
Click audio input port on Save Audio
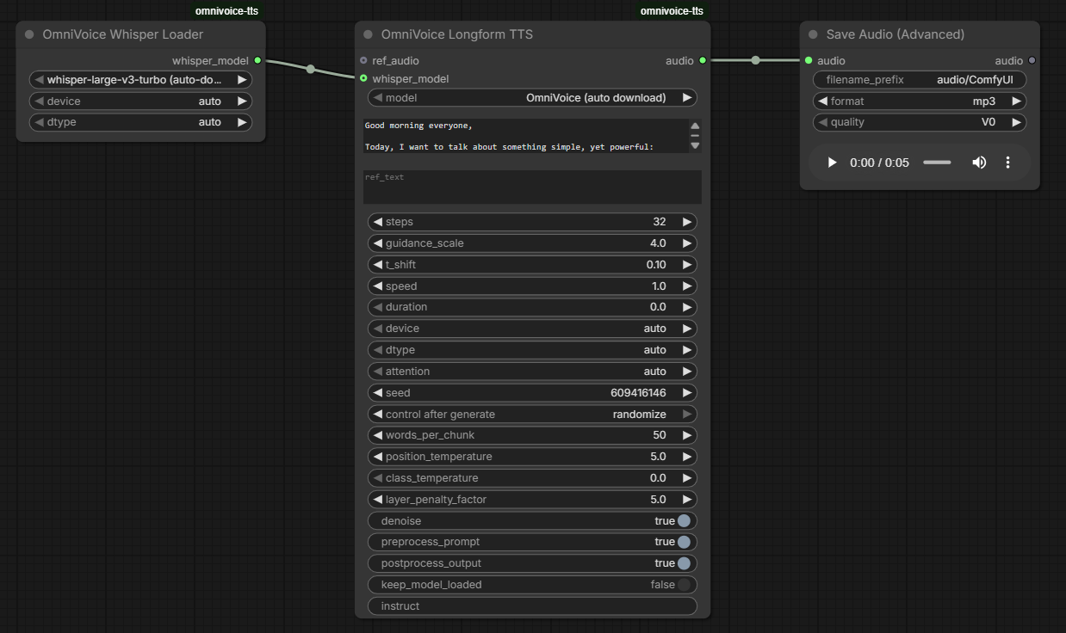click(x=809, y=60)
